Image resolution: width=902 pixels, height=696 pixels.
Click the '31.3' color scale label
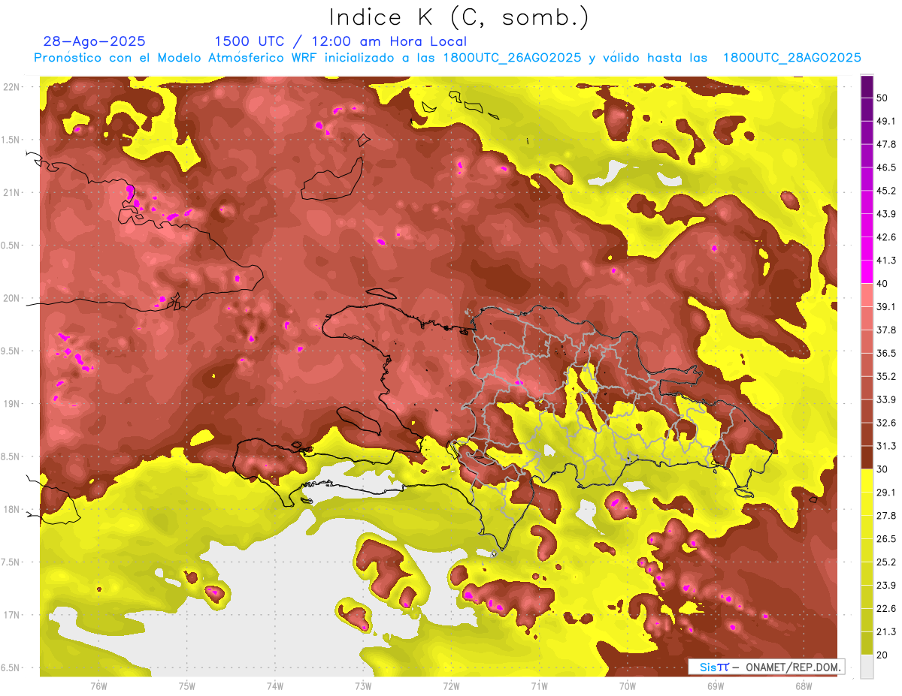(887, 446)
